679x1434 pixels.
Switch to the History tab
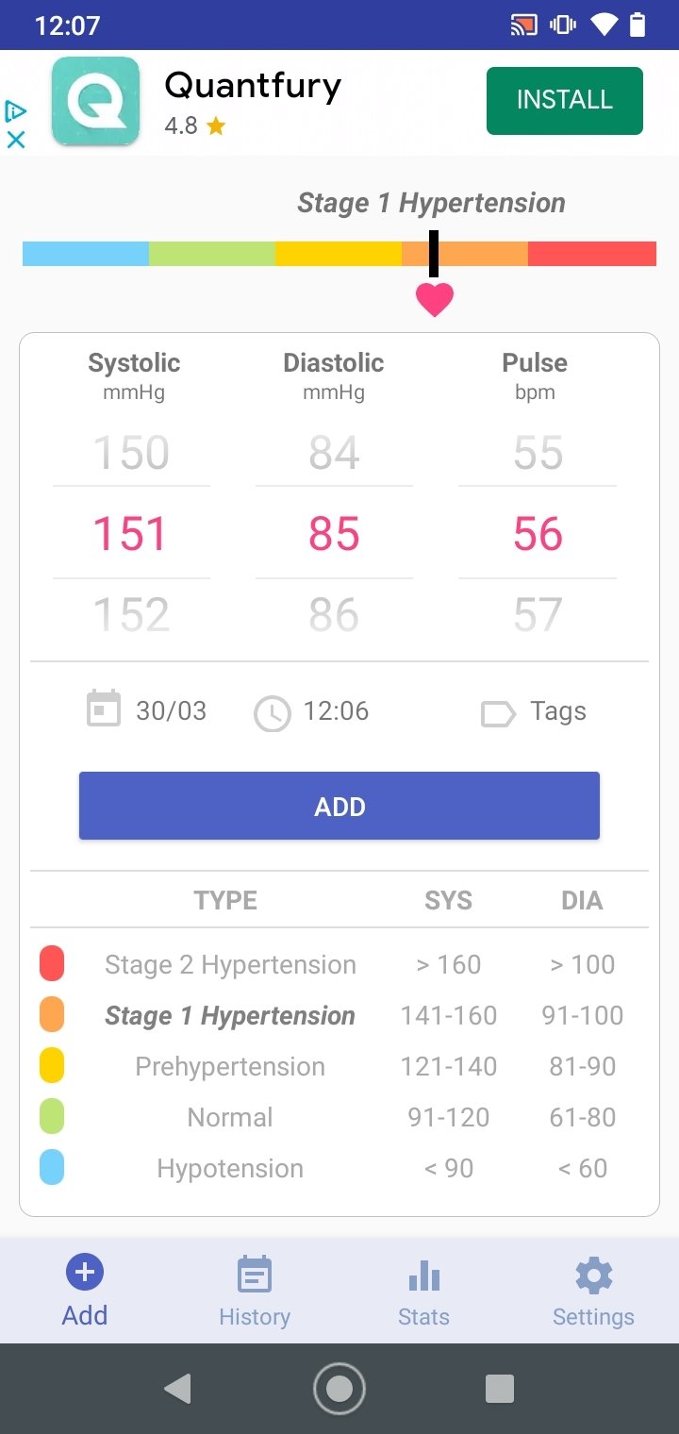tap(255, 1291)
